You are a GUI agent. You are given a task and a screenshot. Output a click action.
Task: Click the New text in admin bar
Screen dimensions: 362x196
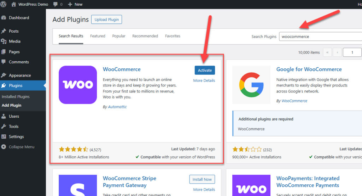click(x=78, y=4)
